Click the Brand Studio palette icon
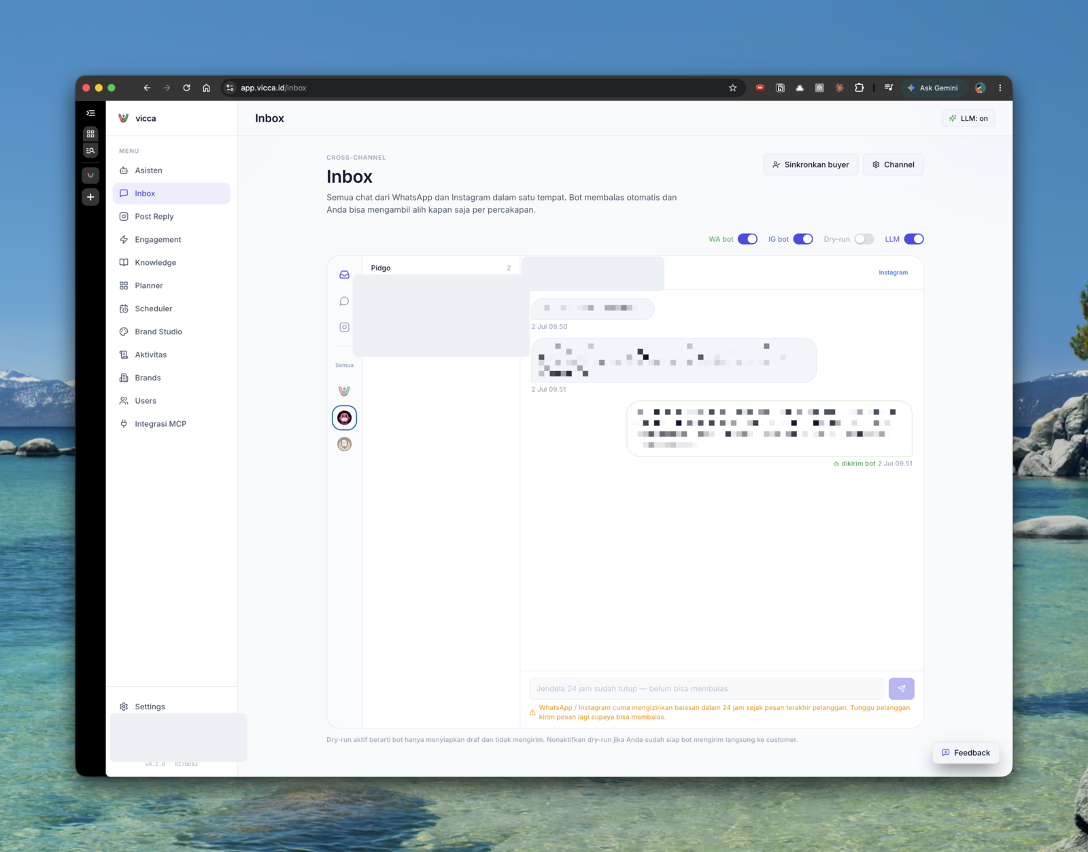This screenshot has height=852, width=1088. pyautogui.click(x=124, y=332)
